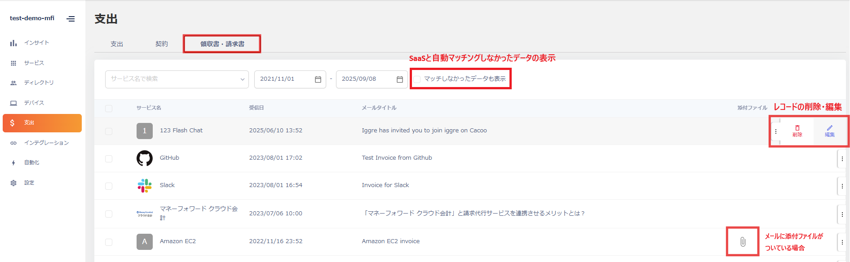Click the paperclip attachment icon for Amazon EC2
The image size is (850, 262).
(743, 242)
